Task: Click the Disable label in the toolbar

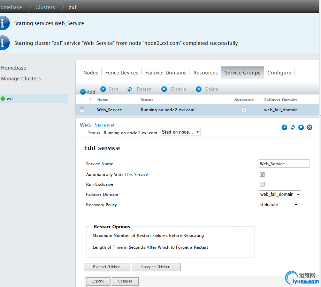Action: tap(178, 89)
